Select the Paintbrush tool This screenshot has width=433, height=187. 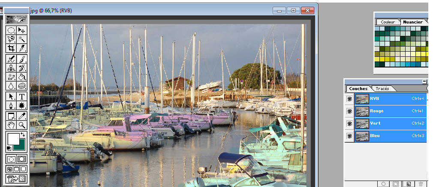pos(22,59)
